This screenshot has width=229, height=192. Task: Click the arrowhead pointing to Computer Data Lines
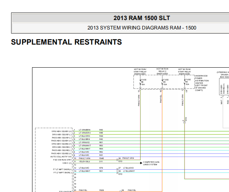click(x=141, y=163)
